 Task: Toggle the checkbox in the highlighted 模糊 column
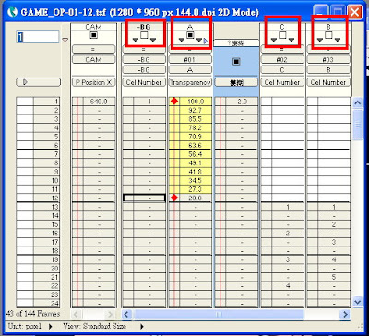(x=236, y=62)
